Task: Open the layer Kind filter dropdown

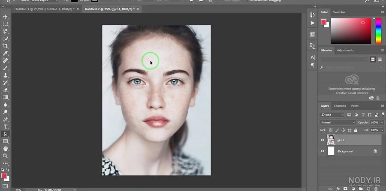Action: click(332, 115)
